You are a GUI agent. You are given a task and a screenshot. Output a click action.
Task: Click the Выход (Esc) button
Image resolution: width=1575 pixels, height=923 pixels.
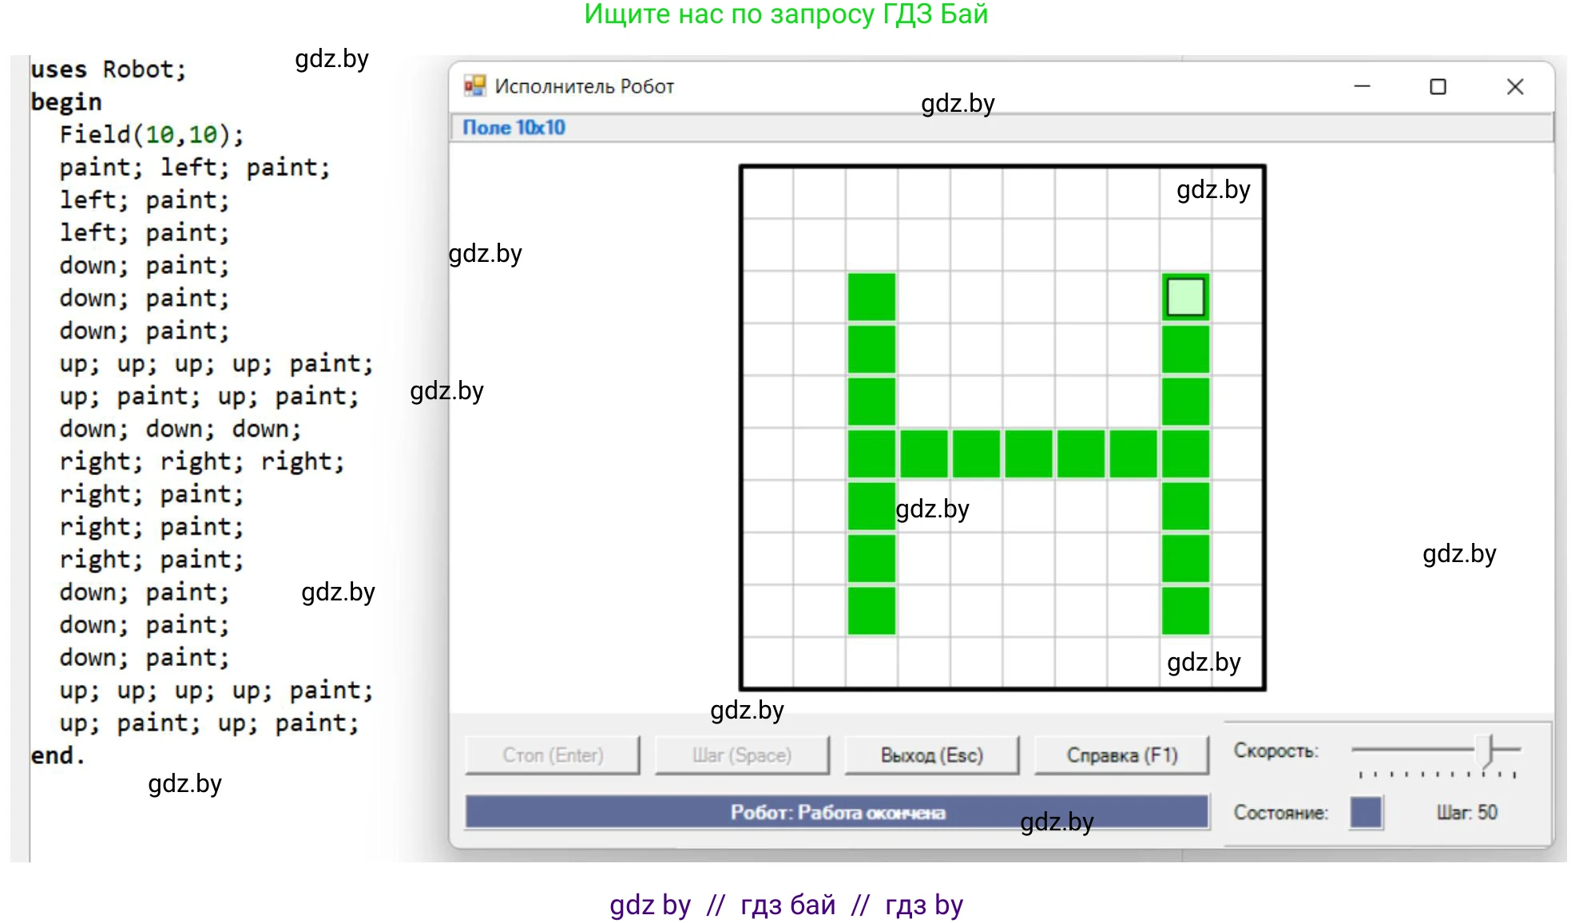click(x=931, y=755)
